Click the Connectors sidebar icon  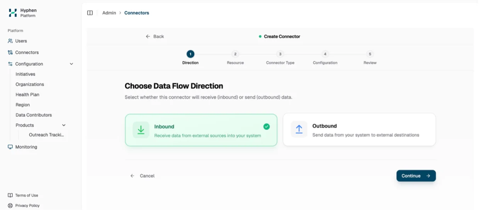tap(10, 53)
